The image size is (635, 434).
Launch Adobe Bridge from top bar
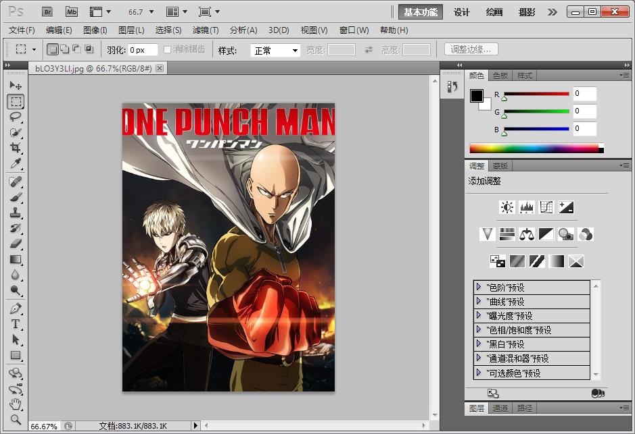point(47,11)
